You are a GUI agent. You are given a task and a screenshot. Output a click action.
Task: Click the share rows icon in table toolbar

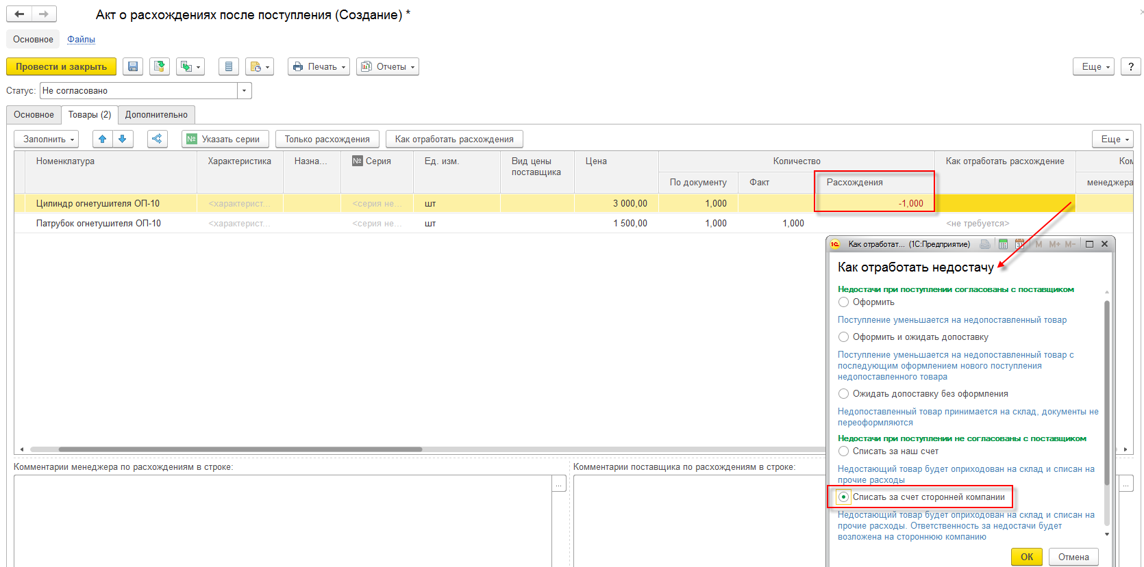coord(158,139)
